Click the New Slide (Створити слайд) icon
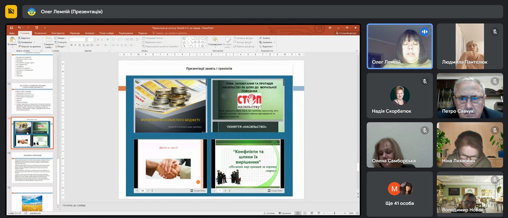This screenshot has height=218, width=508. tap(48, 40)
